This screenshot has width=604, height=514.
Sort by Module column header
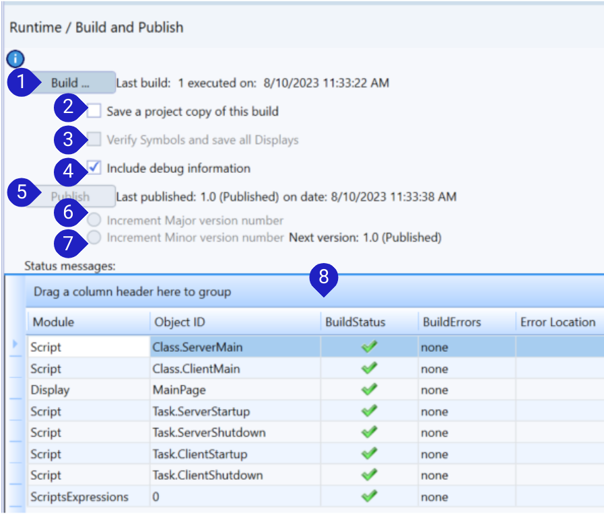pos(88,322)
